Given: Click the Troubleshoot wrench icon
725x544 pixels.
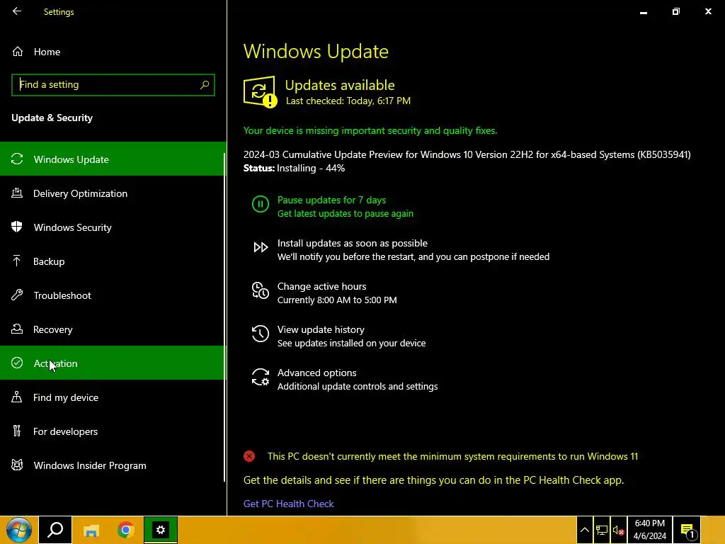Looking at the screenshot, I should [17, 295].
